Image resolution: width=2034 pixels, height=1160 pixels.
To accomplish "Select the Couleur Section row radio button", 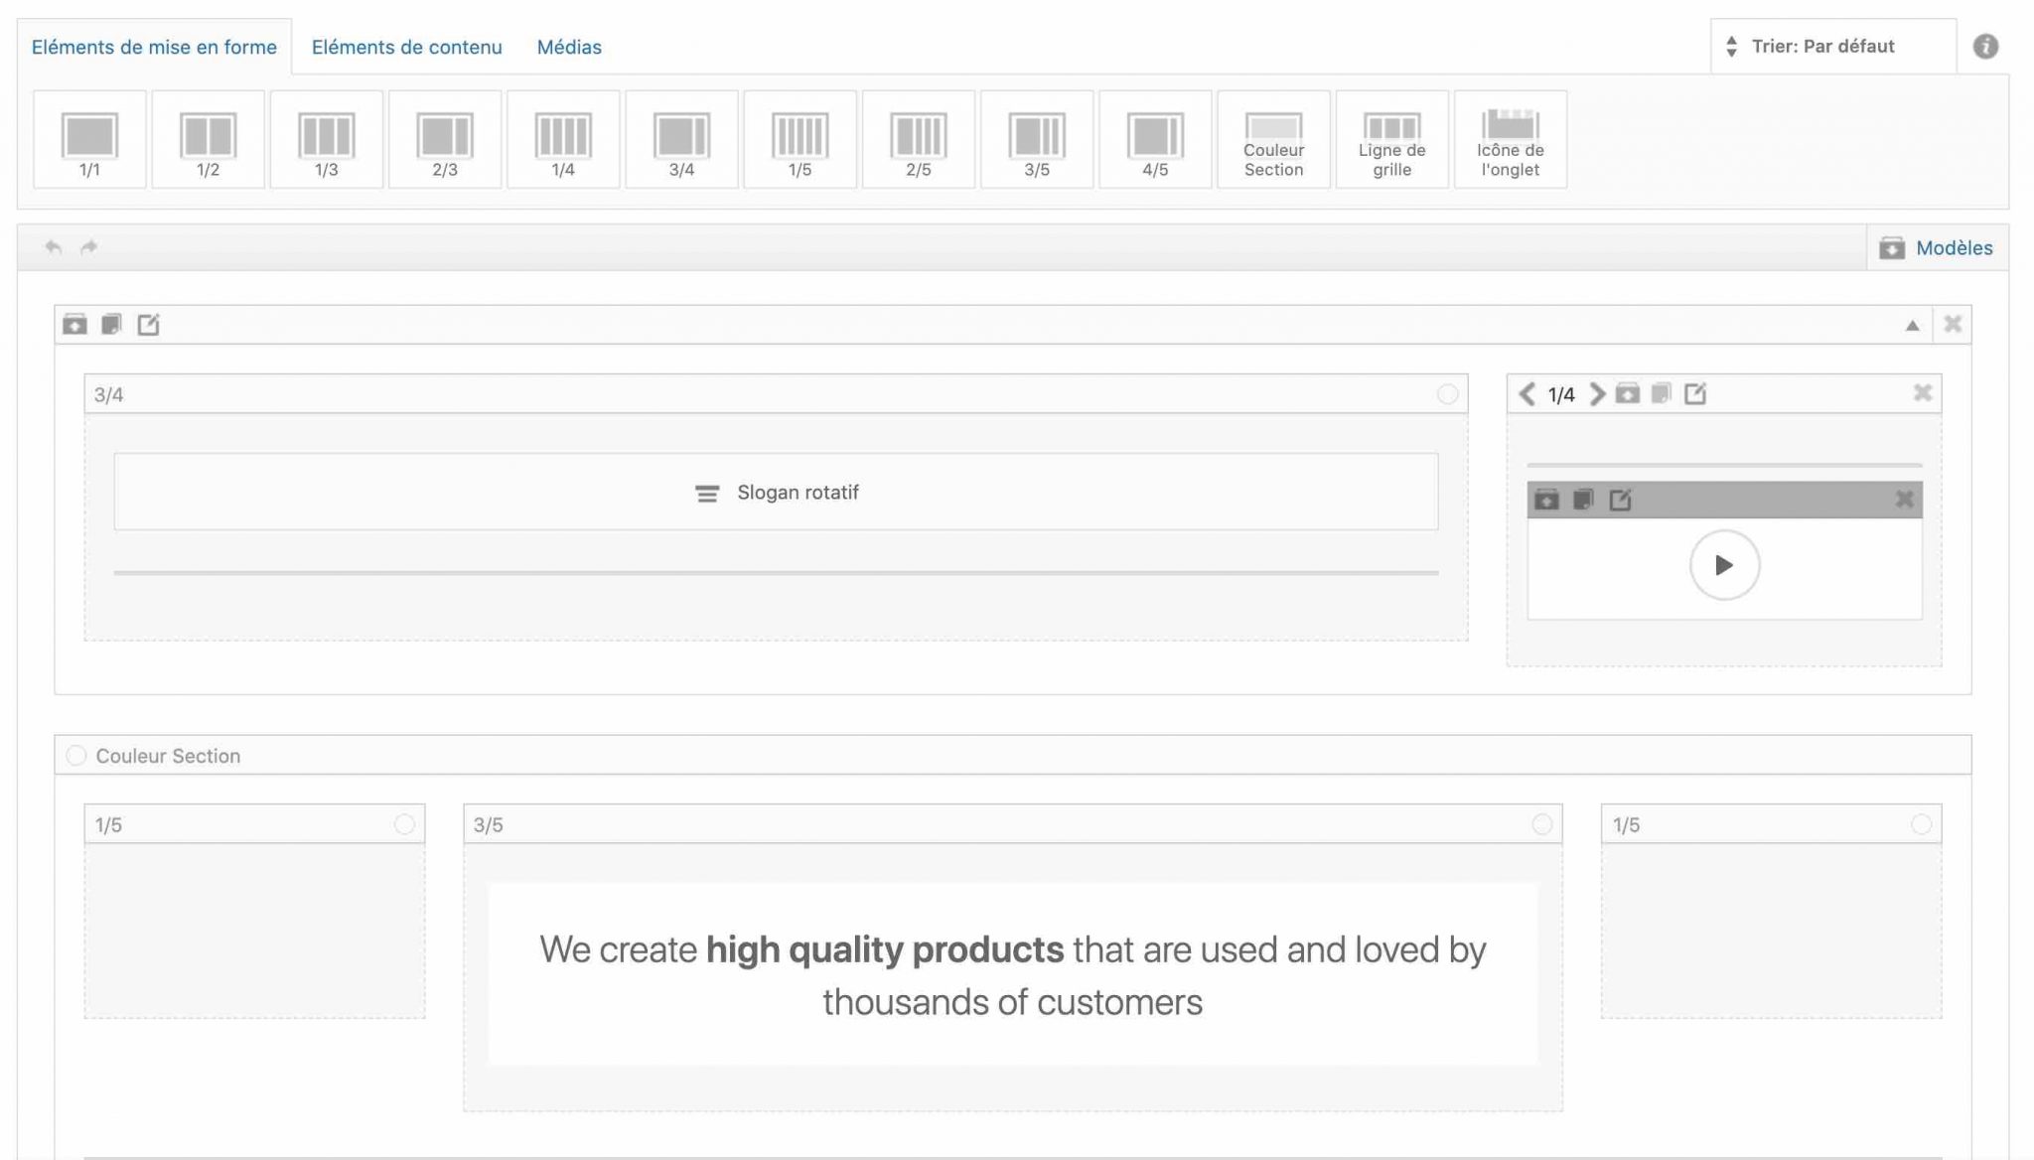I will (x=76, y=755).
